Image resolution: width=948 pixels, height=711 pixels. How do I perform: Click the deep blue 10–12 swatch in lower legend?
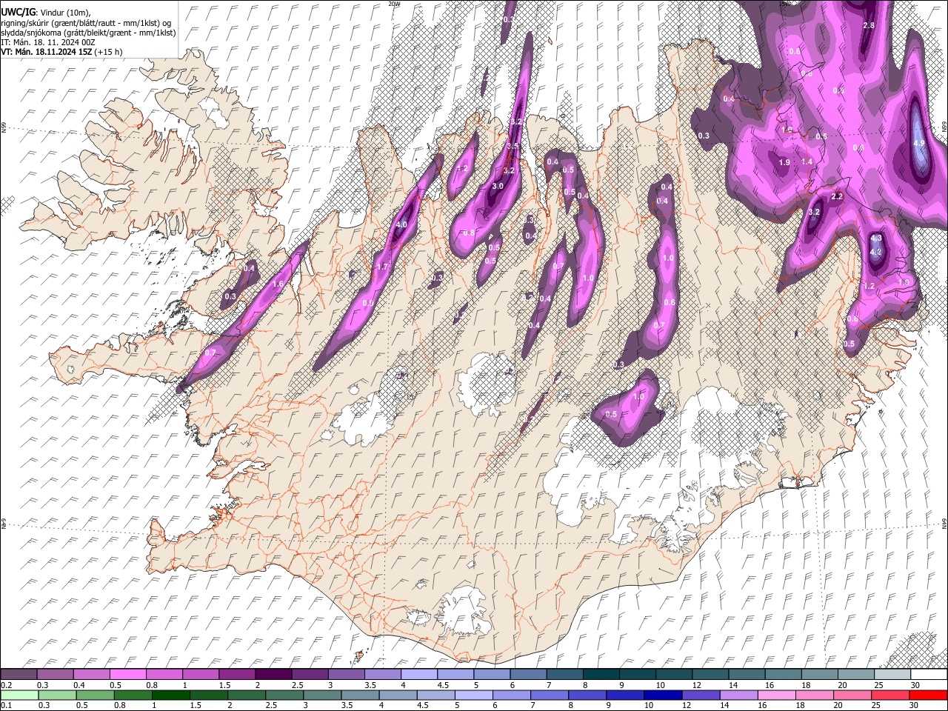coord(663,695)
